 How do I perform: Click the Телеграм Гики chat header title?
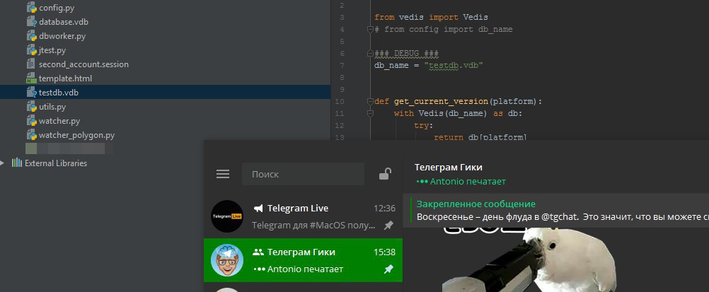pos(449,168)
